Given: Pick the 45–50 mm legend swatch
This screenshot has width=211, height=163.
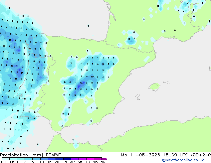Looking at the screenshot, I should [x=98, y=159].
